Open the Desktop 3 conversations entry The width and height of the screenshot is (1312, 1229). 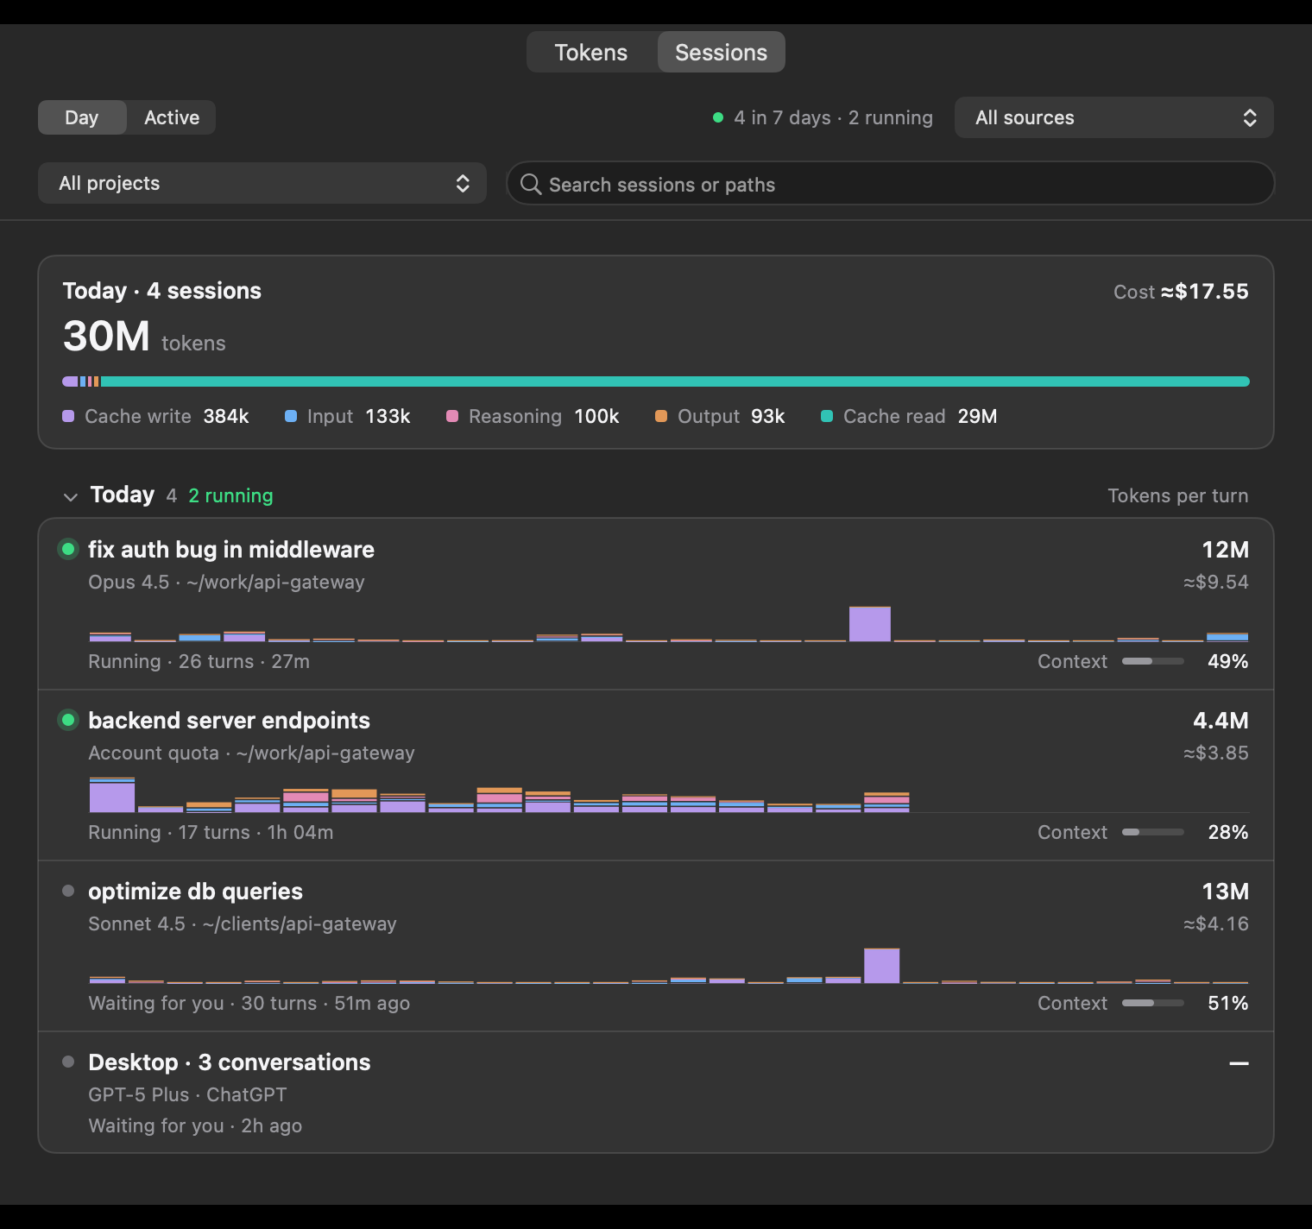pyautogui.click(x=656, y=1092)
